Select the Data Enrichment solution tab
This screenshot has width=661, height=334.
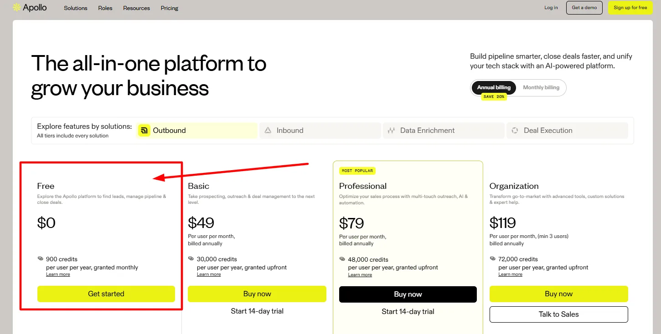point(444,131)
